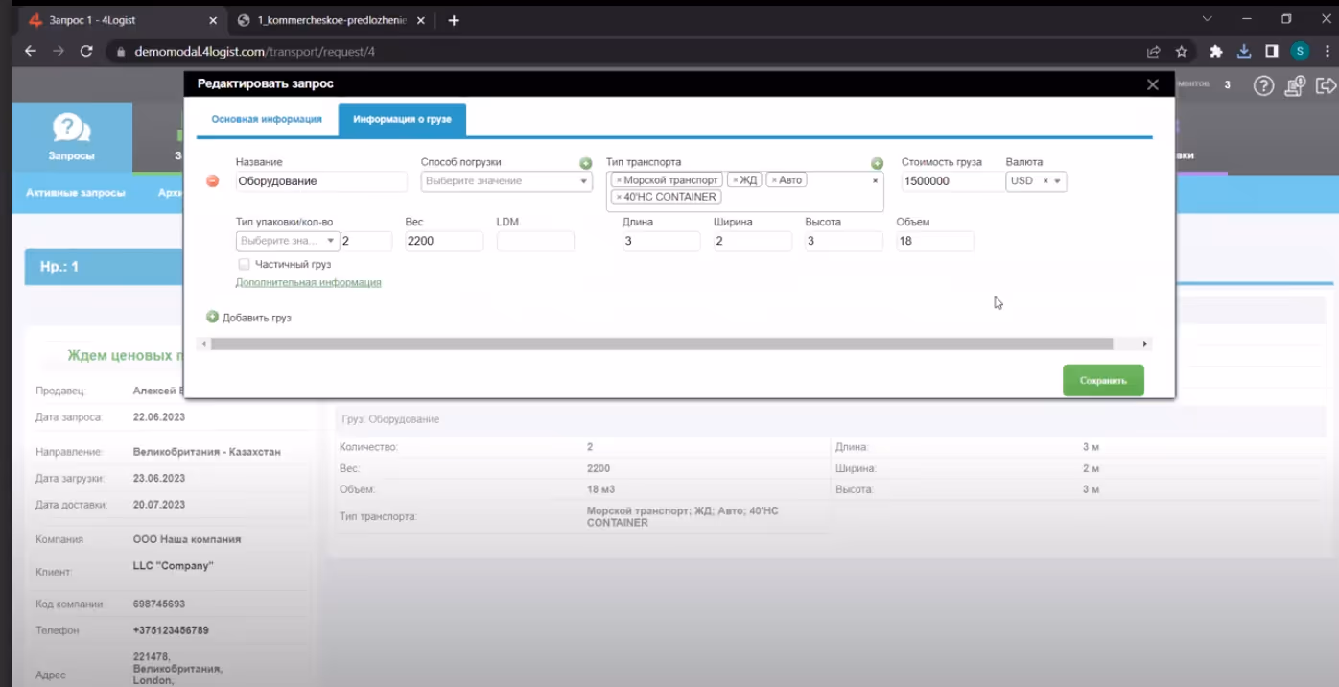The height and width of the screenshot is (687, 1339).
Task: Click the horizontal scrollbar in the dialog
Action: [x=662, y=343]
